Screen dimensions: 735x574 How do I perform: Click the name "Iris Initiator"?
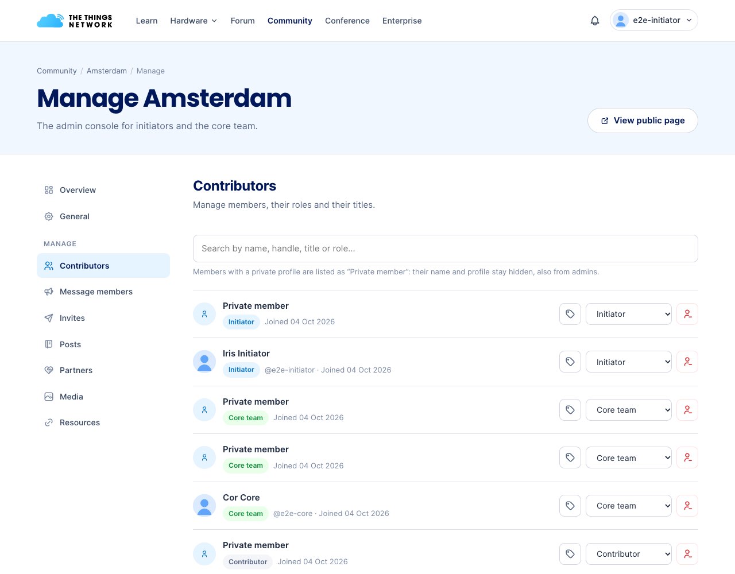pos(246,354)
